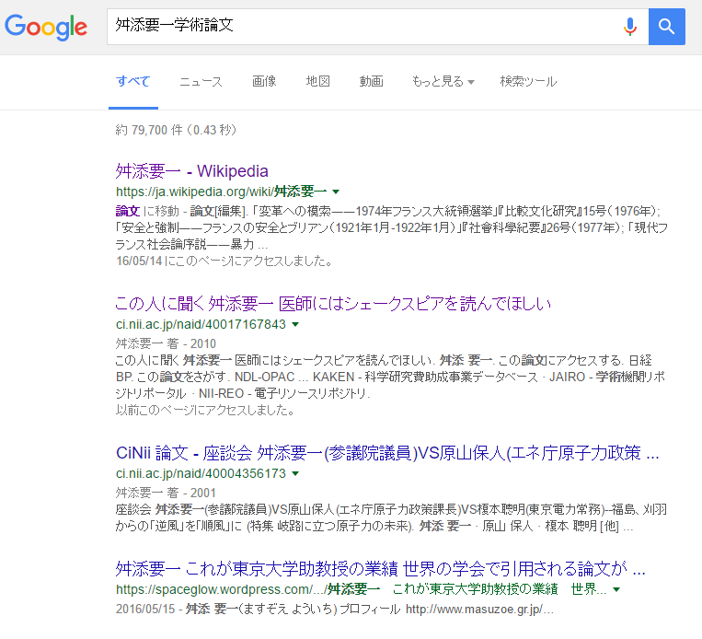702x639 pixels.
Task: Expand the もっと見る dropdown menu
Action: click(443, 81)
